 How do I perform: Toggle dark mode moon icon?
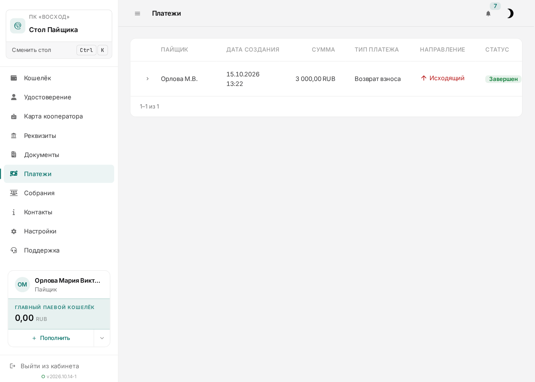click(x=510, y=13)
